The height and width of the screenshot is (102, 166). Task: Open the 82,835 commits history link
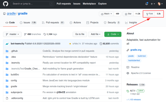[109, 44]
